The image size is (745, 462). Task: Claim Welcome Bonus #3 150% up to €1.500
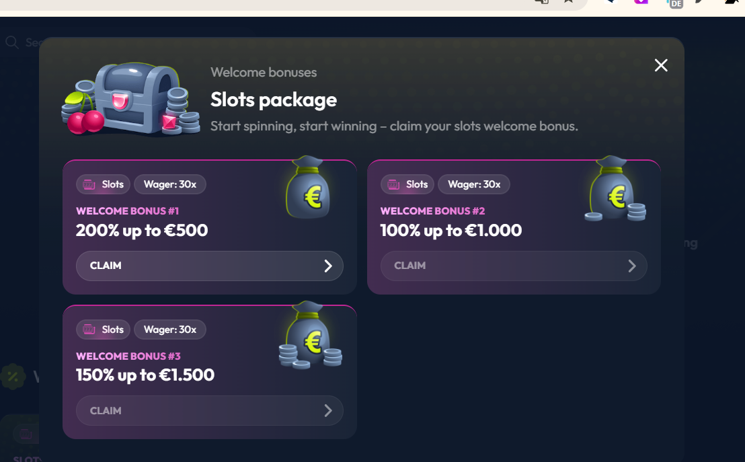point(209,411)
